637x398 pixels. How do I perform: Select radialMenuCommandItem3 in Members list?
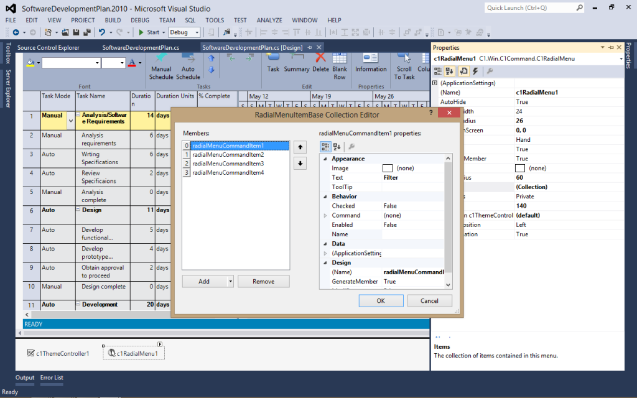(236, 164)
